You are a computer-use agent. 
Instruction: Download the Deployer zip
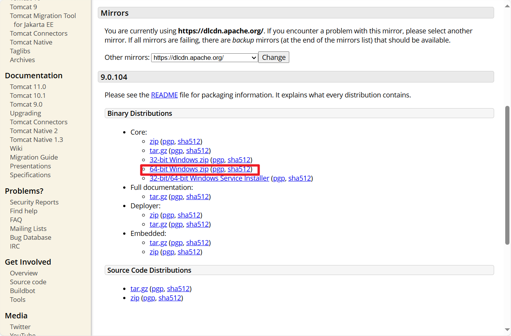[154, 215]
